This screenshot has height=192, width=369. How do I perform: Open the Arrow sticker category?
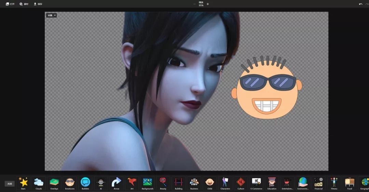pos(117,183)
